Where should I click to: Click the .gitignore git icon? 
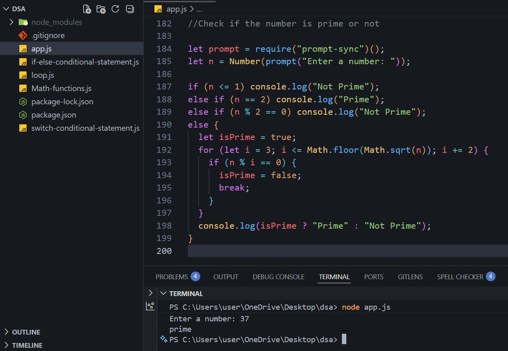click(x=23, y=35)
